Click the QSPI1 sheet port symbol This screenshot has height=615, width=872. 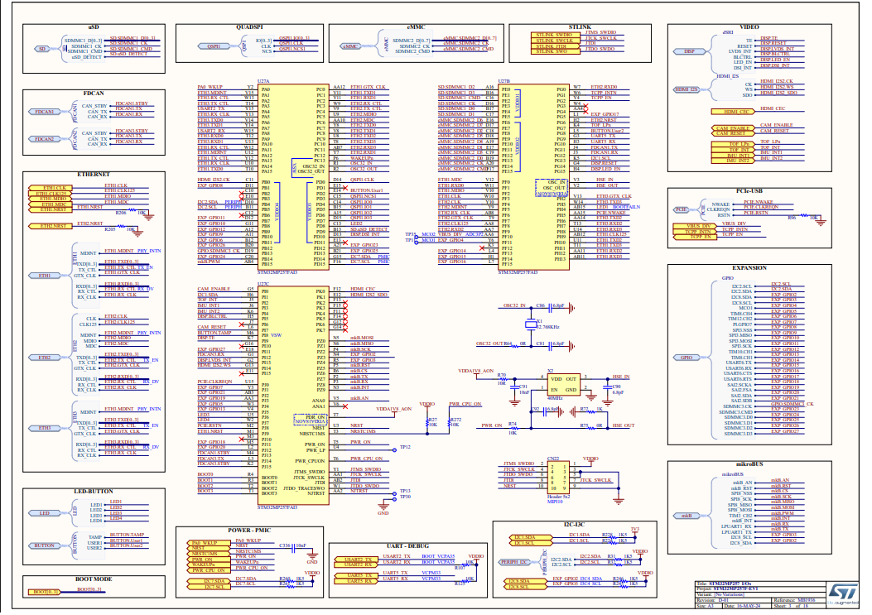(214, 46)
